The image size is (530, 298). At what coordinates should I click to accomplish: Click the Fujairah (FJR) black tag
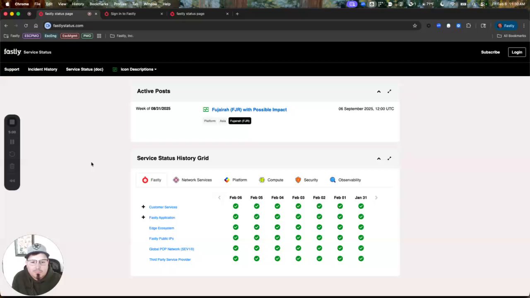240,121
